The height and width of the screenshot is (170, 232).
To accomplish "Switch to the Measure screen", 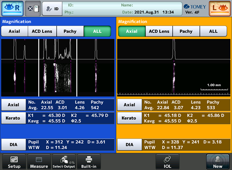I will 39,162.
